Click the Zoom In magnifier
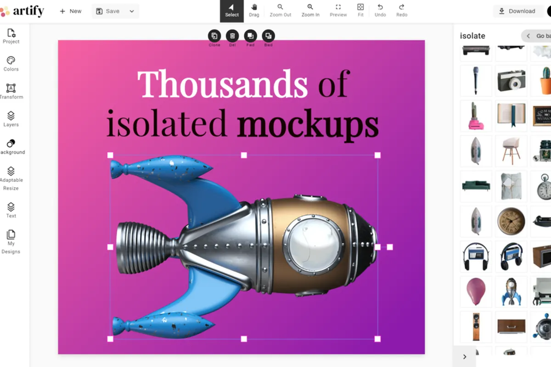The width and height of the screenshot is (551, 367). click(310, 11)
